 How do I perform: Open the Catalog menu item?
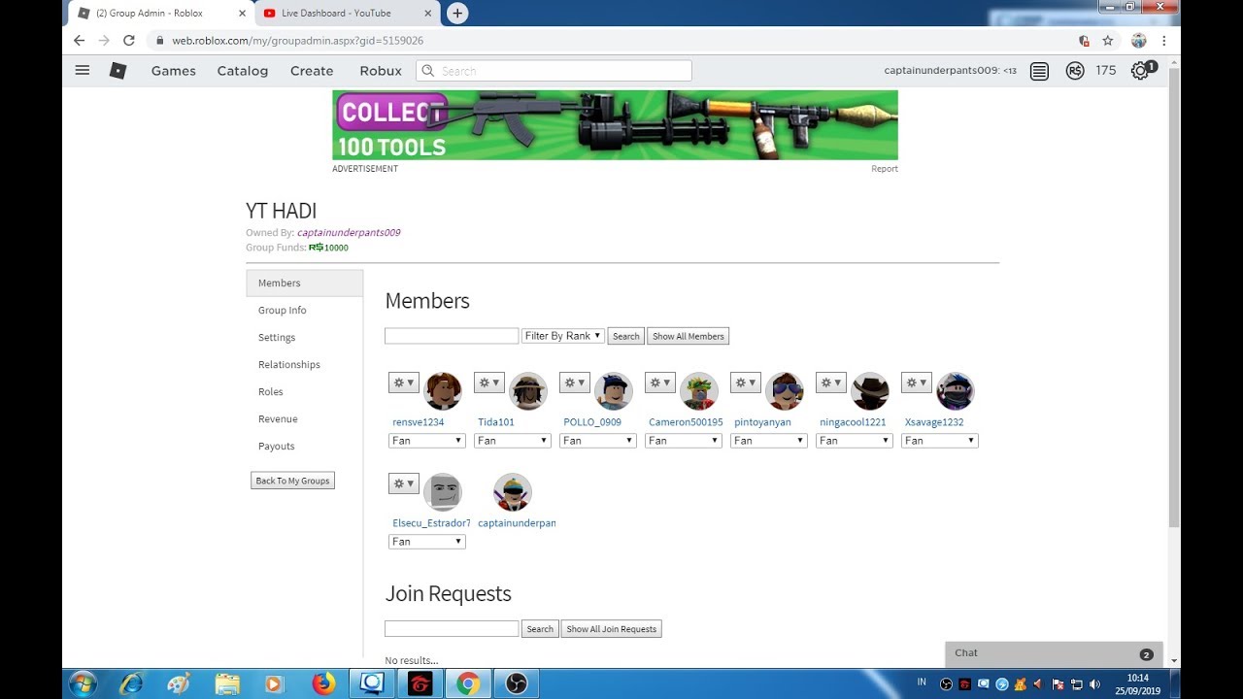coord(243,71)
